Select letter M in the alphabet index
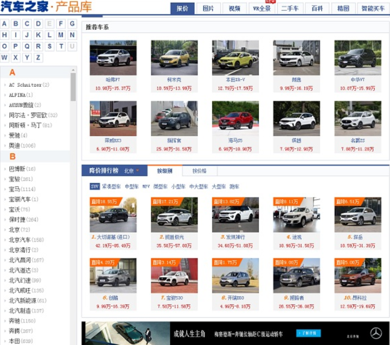 click(x=61, y=35)
